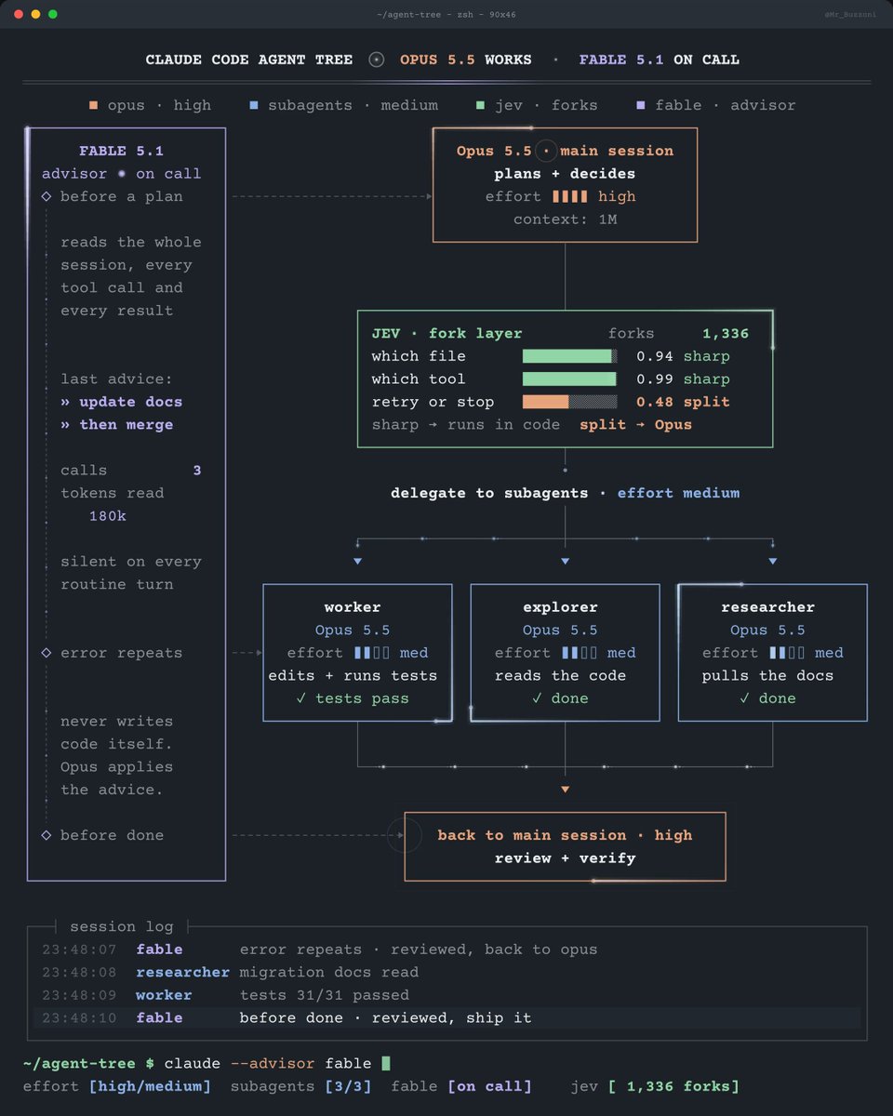Click the circle icon left of back to main session
The image size is (893, 1116).
pyautogui.click(x=405, y=835)
